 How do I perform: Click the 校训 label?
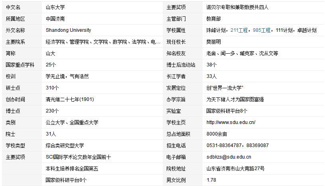point(11,76)
